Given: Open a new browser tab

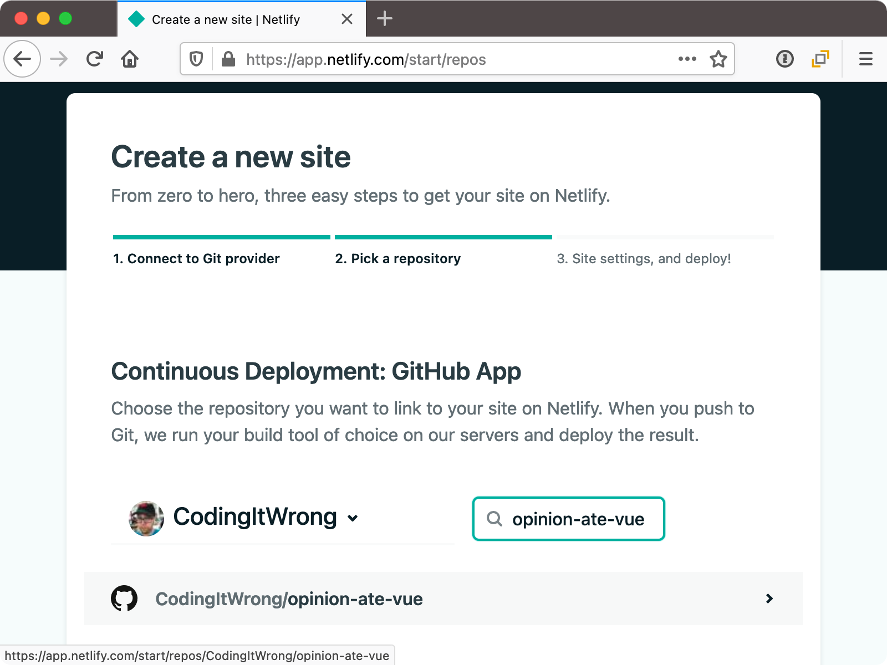Looking at the screenshot, I should [385, 19].
